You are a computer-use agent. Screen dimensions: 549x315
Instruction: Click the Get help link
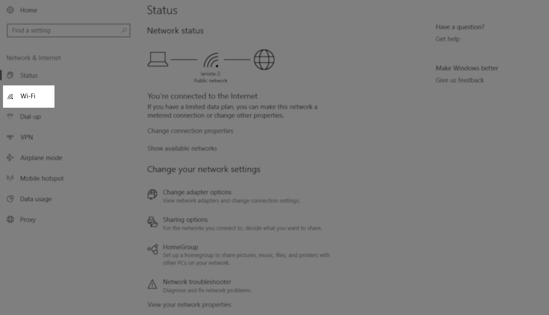click(448, 39)
